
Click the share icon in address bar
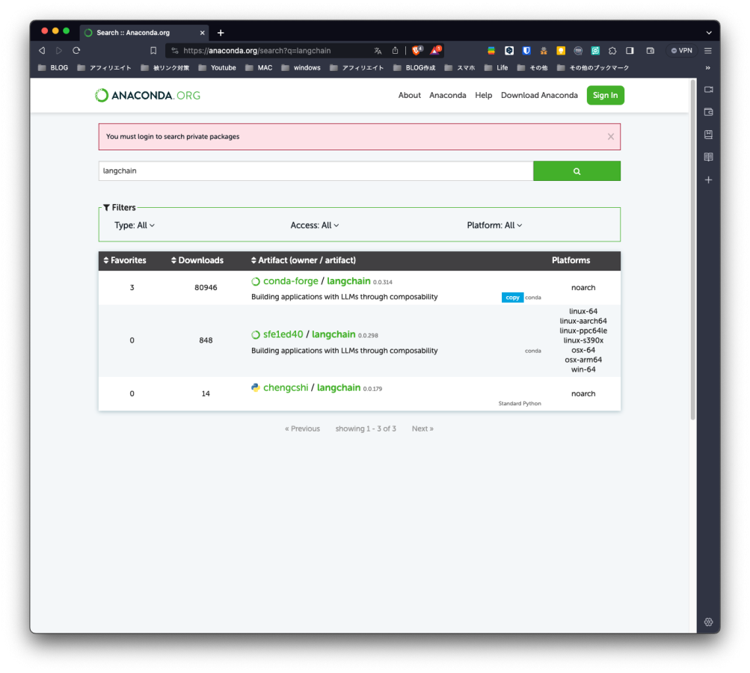395,50
